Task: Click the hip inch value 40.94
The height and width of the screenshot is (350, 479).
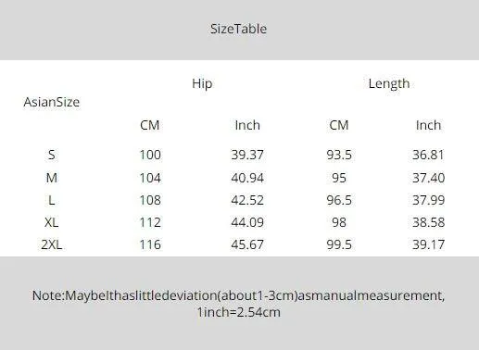Action: pos(247,178)
